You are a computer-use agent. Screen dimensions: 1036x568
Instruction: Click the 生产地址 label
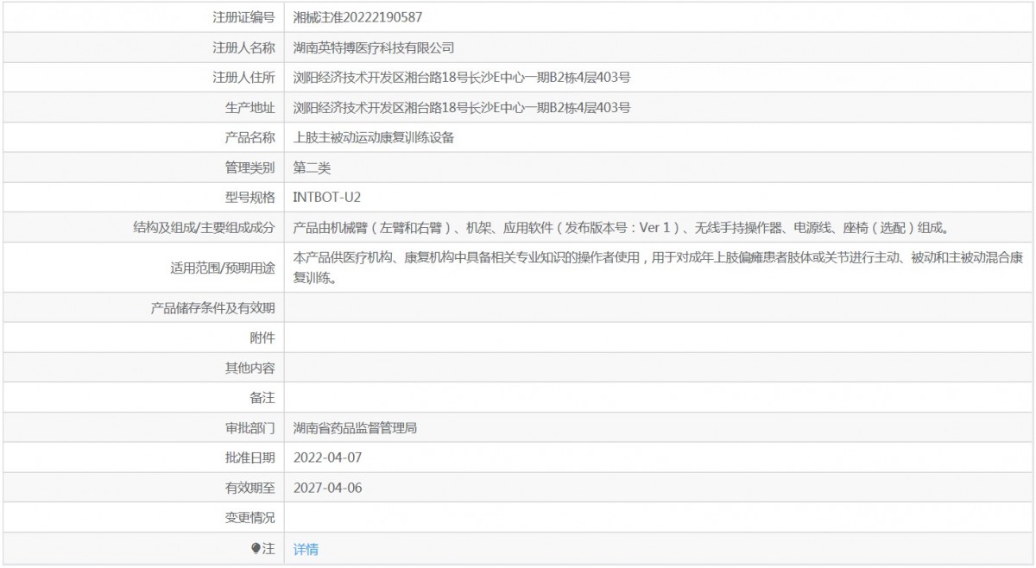point(250,108)
